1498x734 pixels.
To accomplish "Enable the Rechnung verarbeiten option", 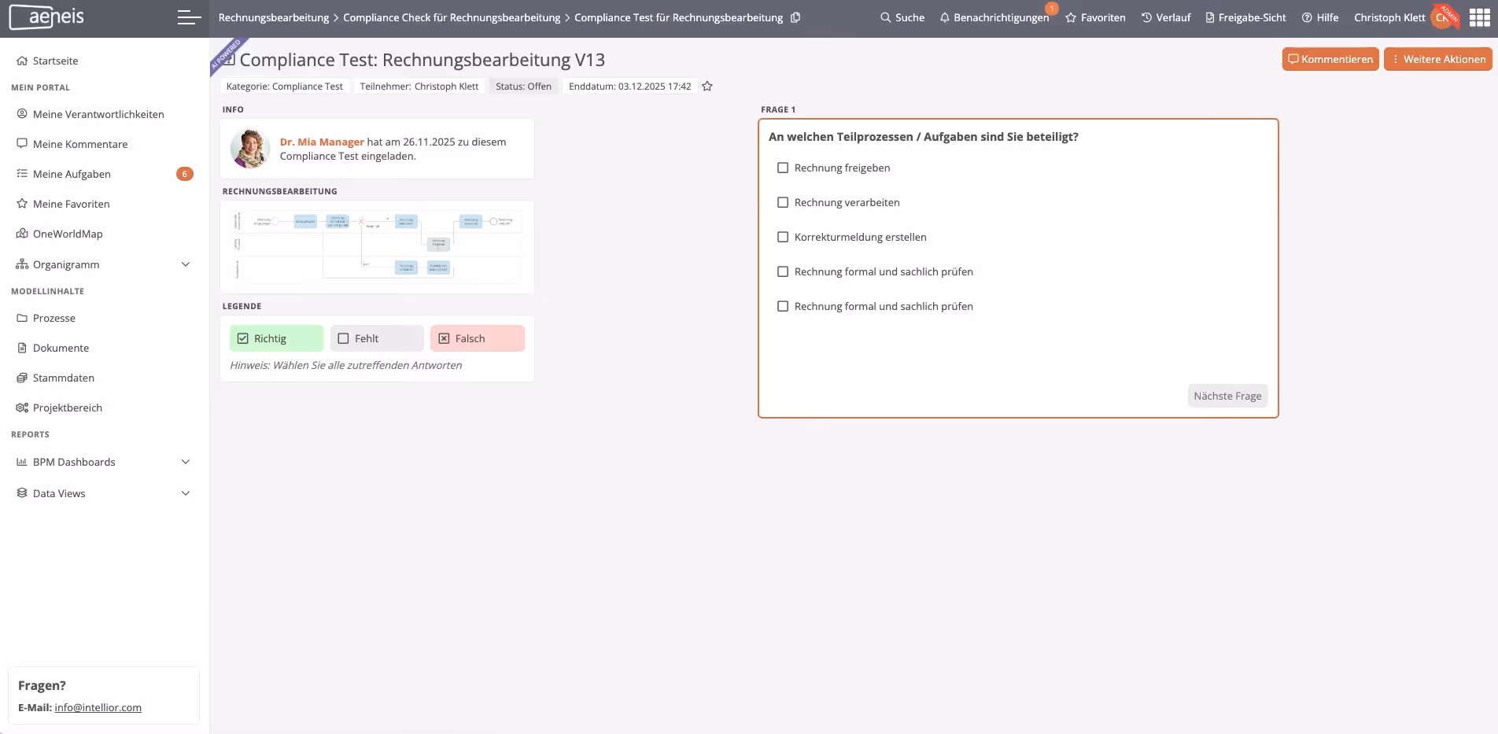I will point(782,202).
